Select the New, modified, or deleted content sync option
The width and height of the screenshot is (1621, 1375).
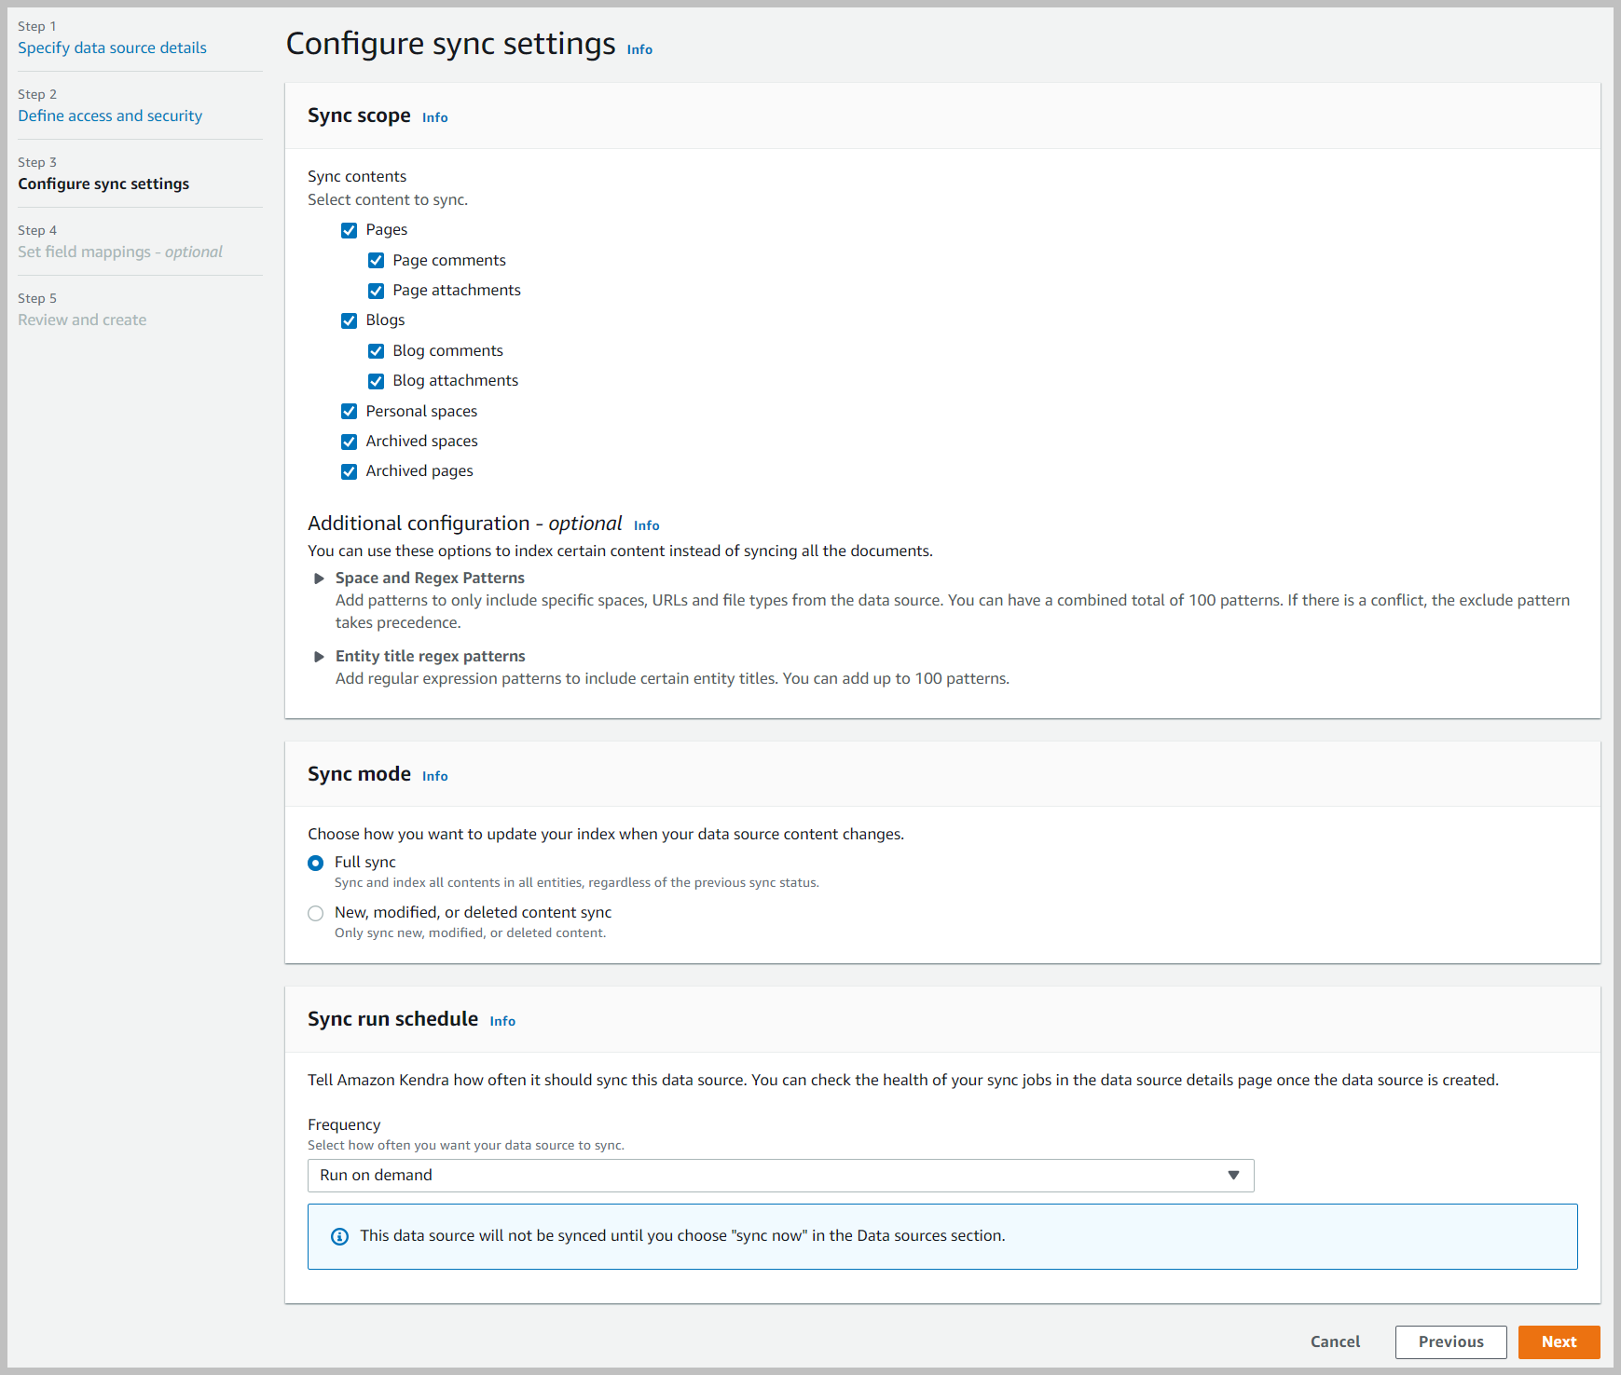pos(315,913)
